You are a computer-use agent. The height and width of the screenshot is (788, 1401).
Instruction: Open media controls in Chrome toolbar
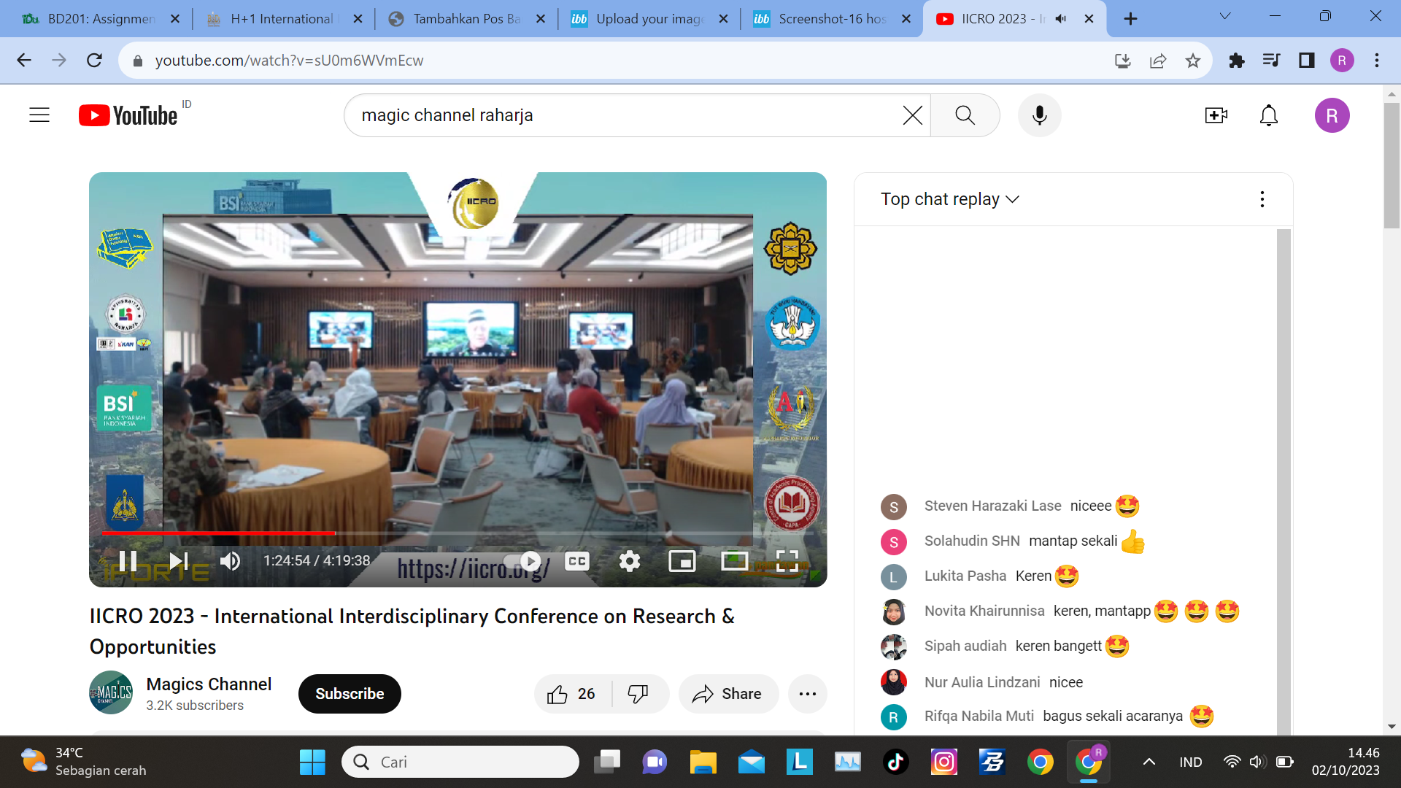point(1271,61)
